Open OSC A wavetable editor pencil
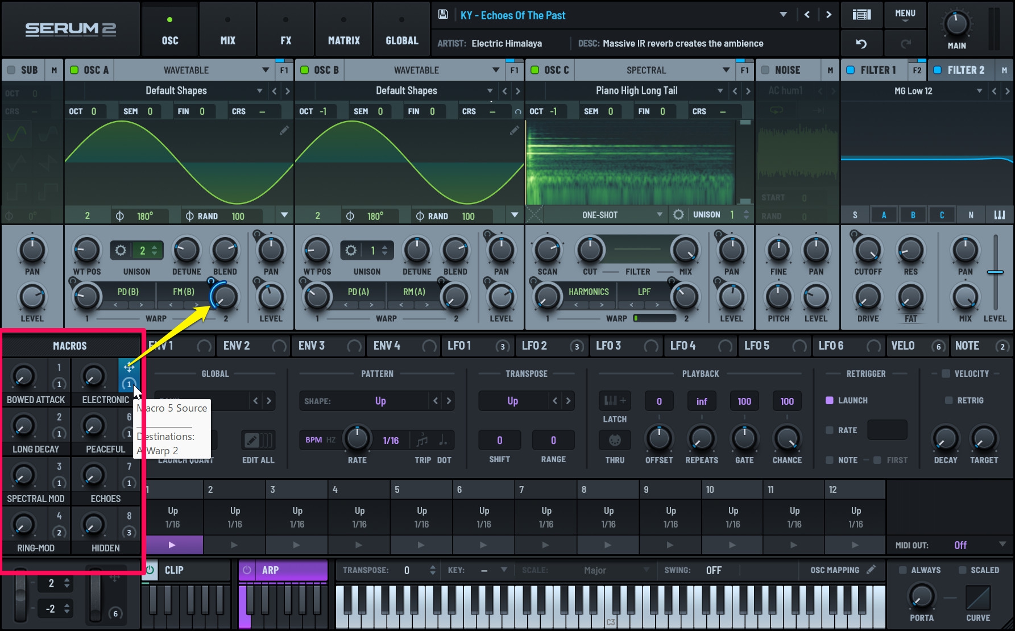 [284, 130]
